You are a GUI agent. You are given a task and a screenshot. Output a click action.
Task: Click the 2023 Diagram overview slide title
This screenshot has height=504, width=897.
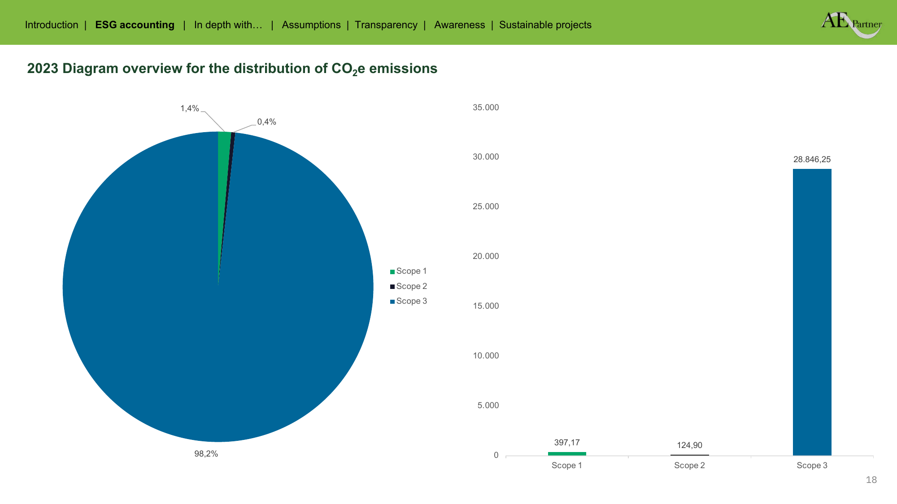[x=232, y=69]
